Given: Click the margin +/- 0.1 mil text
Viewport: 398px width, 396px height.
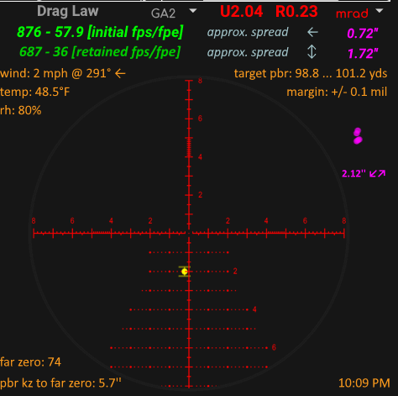Looking at the screenshot, I should pos(337,92).
